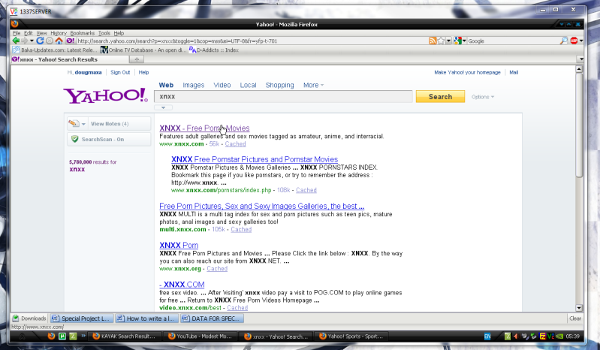Click the scrollbar down arrow
This screenshot has width=600, height=350.
[579, 308]
